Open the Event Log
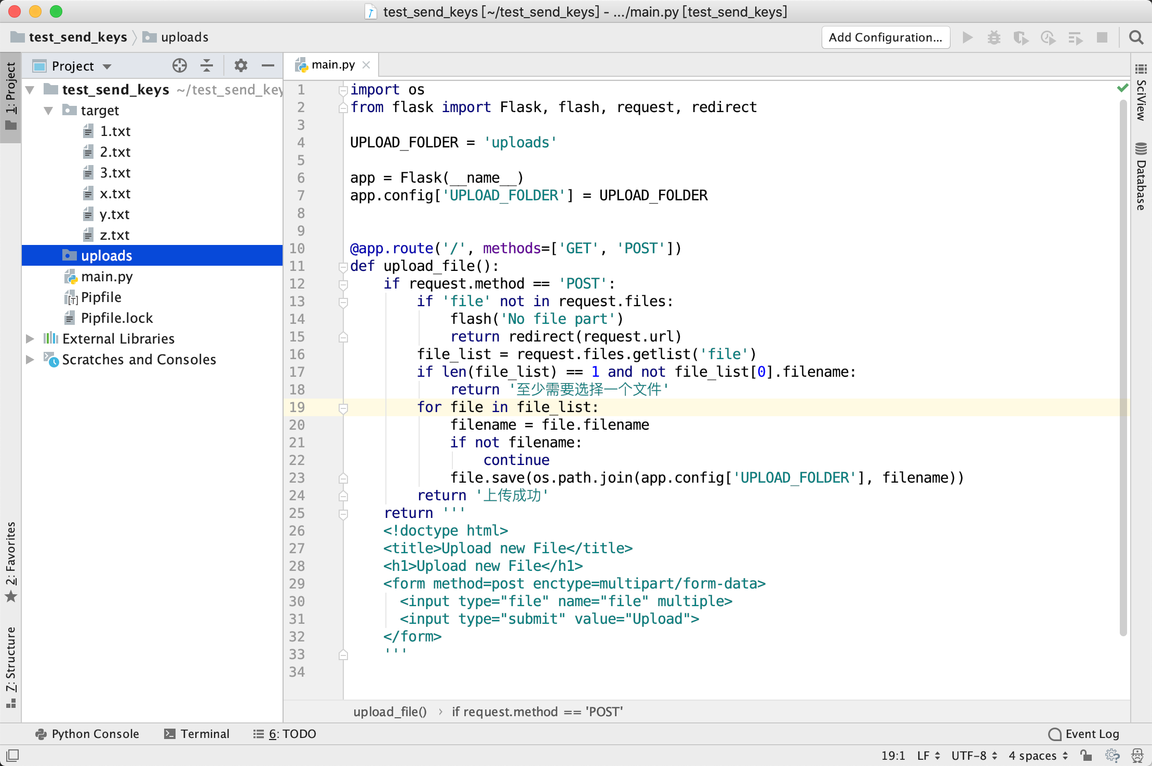Screen dimensions: 1152x766 click(1084, 734)
